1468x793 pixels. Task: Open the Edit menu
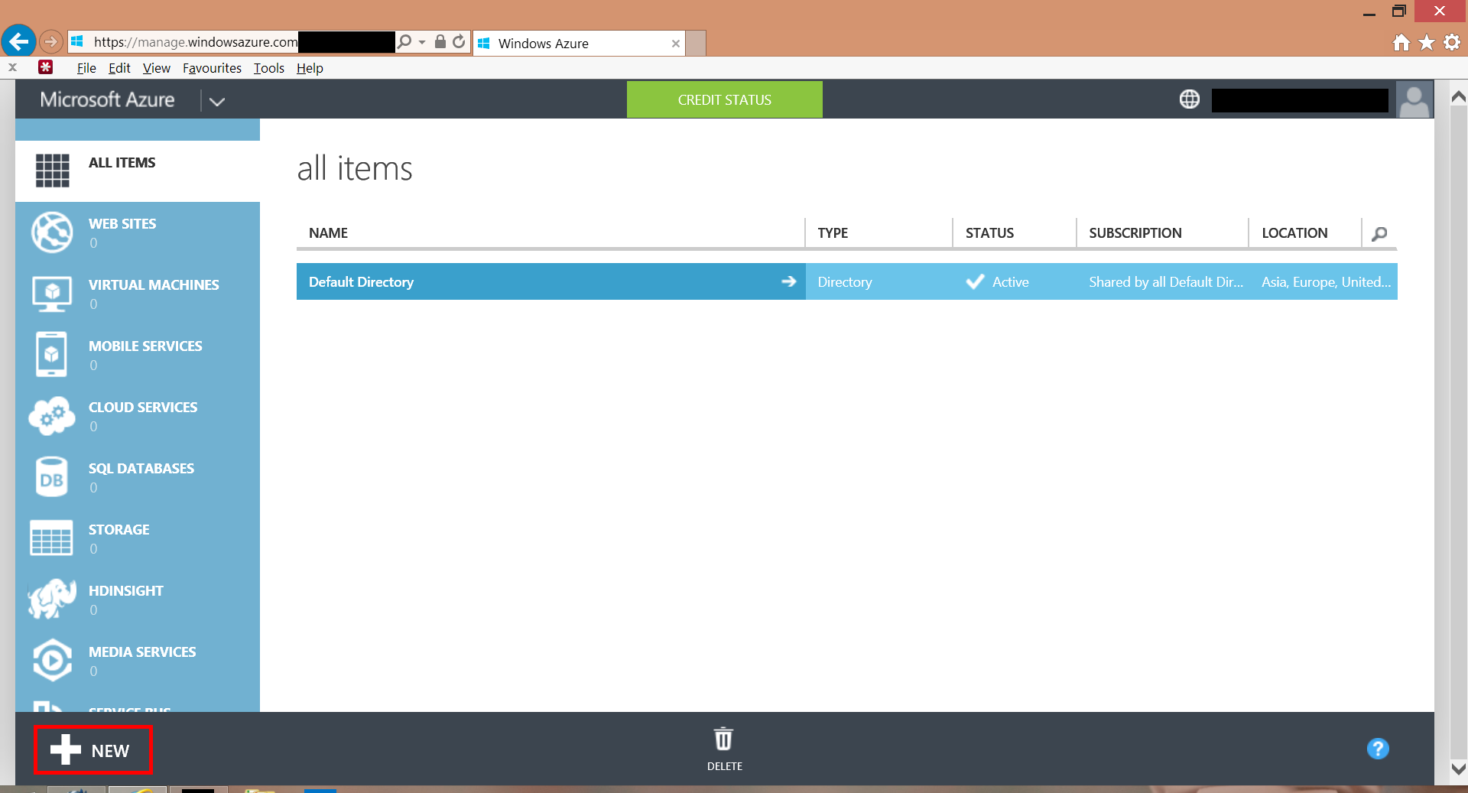click(119, 68)
